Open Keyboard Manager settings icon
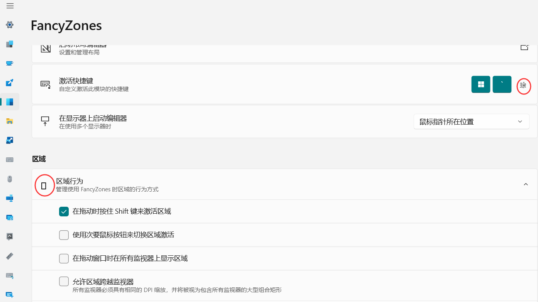 [9, 159]
